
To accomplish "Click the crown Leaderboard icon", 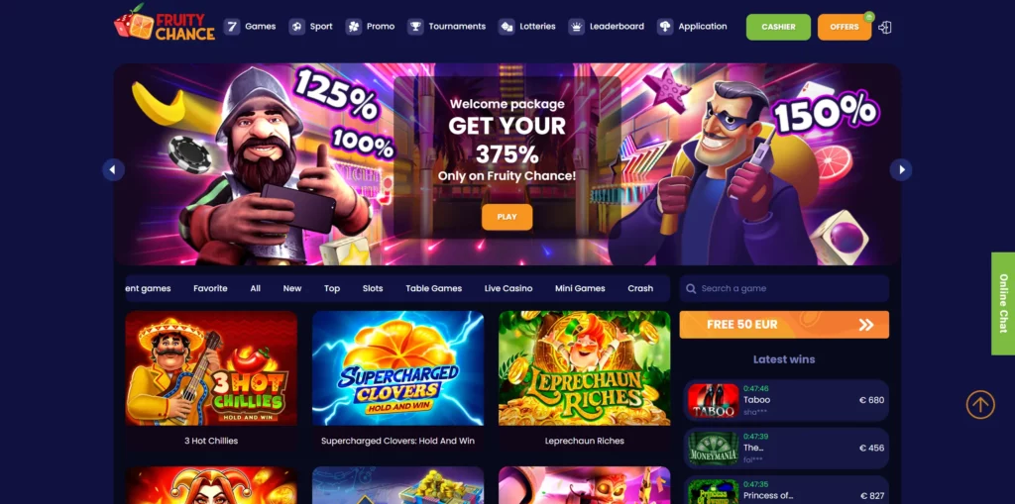I will click(x=576, y=27).
